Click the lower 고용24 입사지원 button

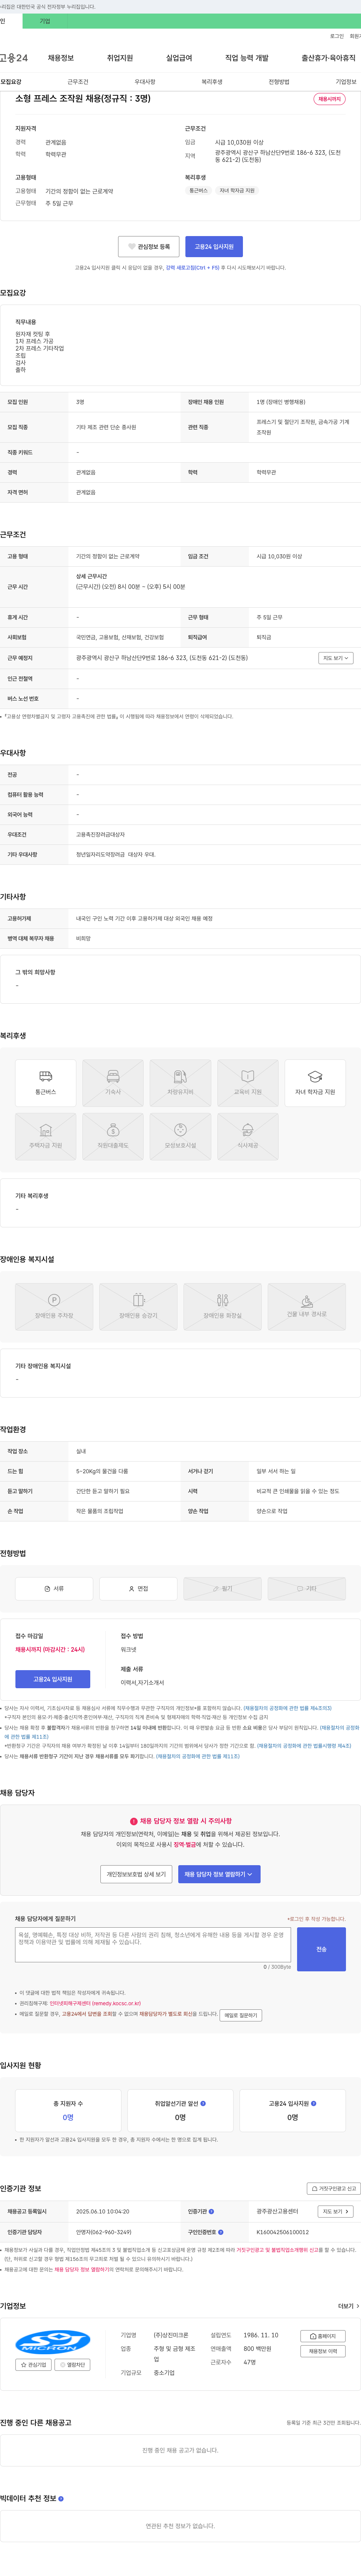click(x=53, y=1679)
